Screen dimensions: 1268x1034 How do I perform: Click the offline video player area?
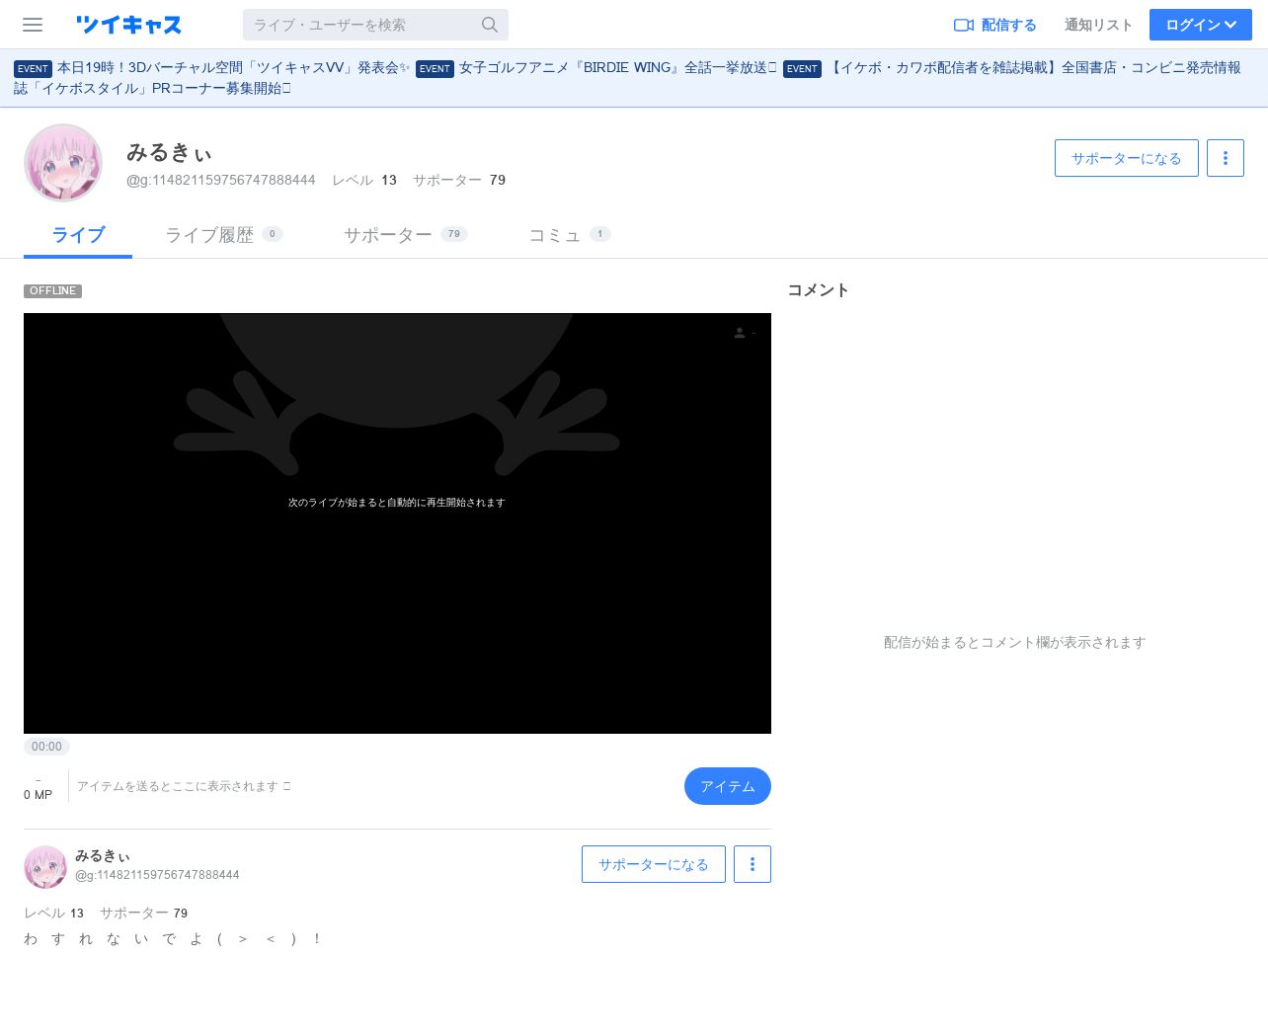pyautogui.click(x=397, y=523)
